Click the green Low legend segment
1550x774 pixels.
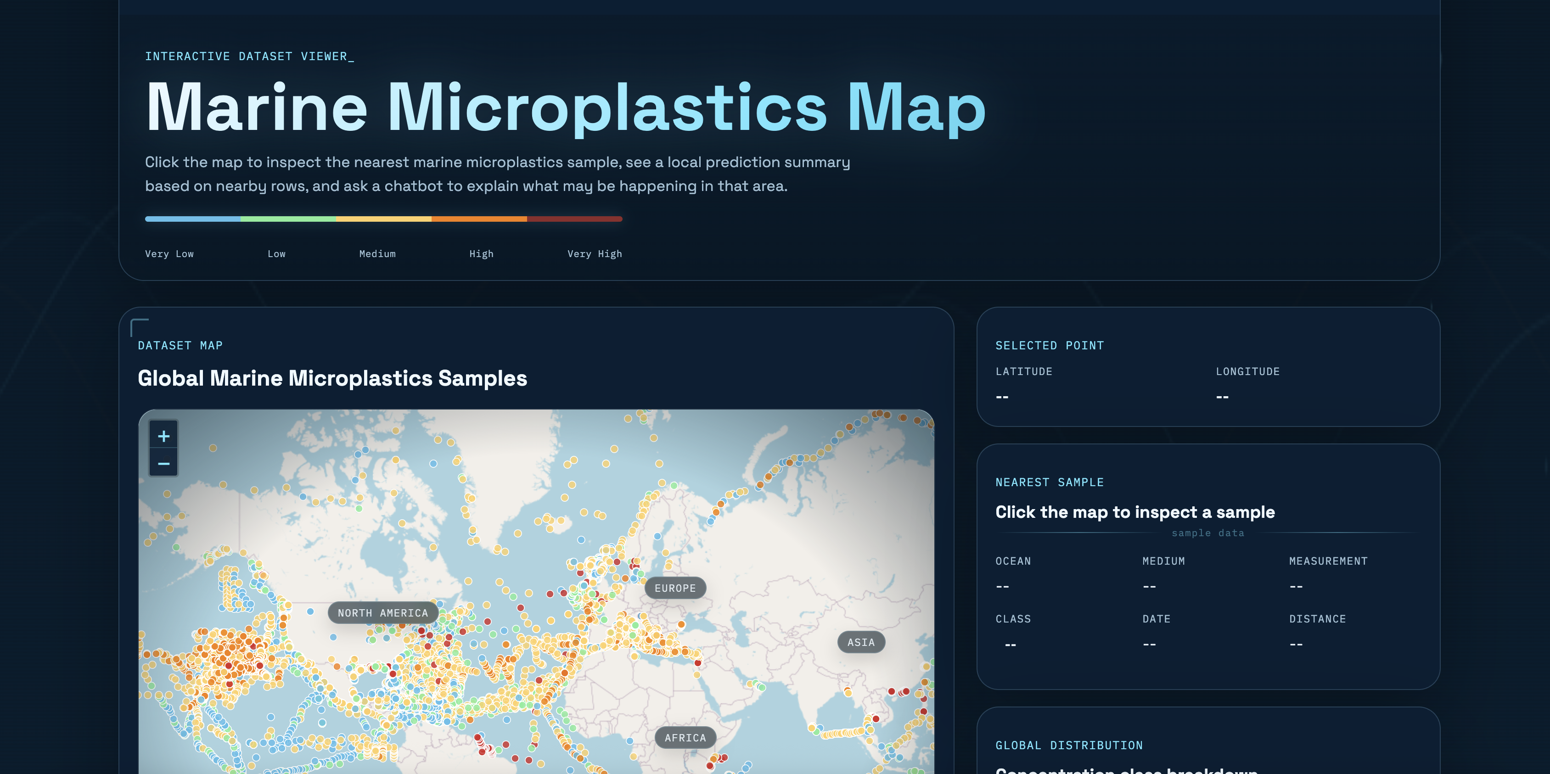click(x=288, y=219)
